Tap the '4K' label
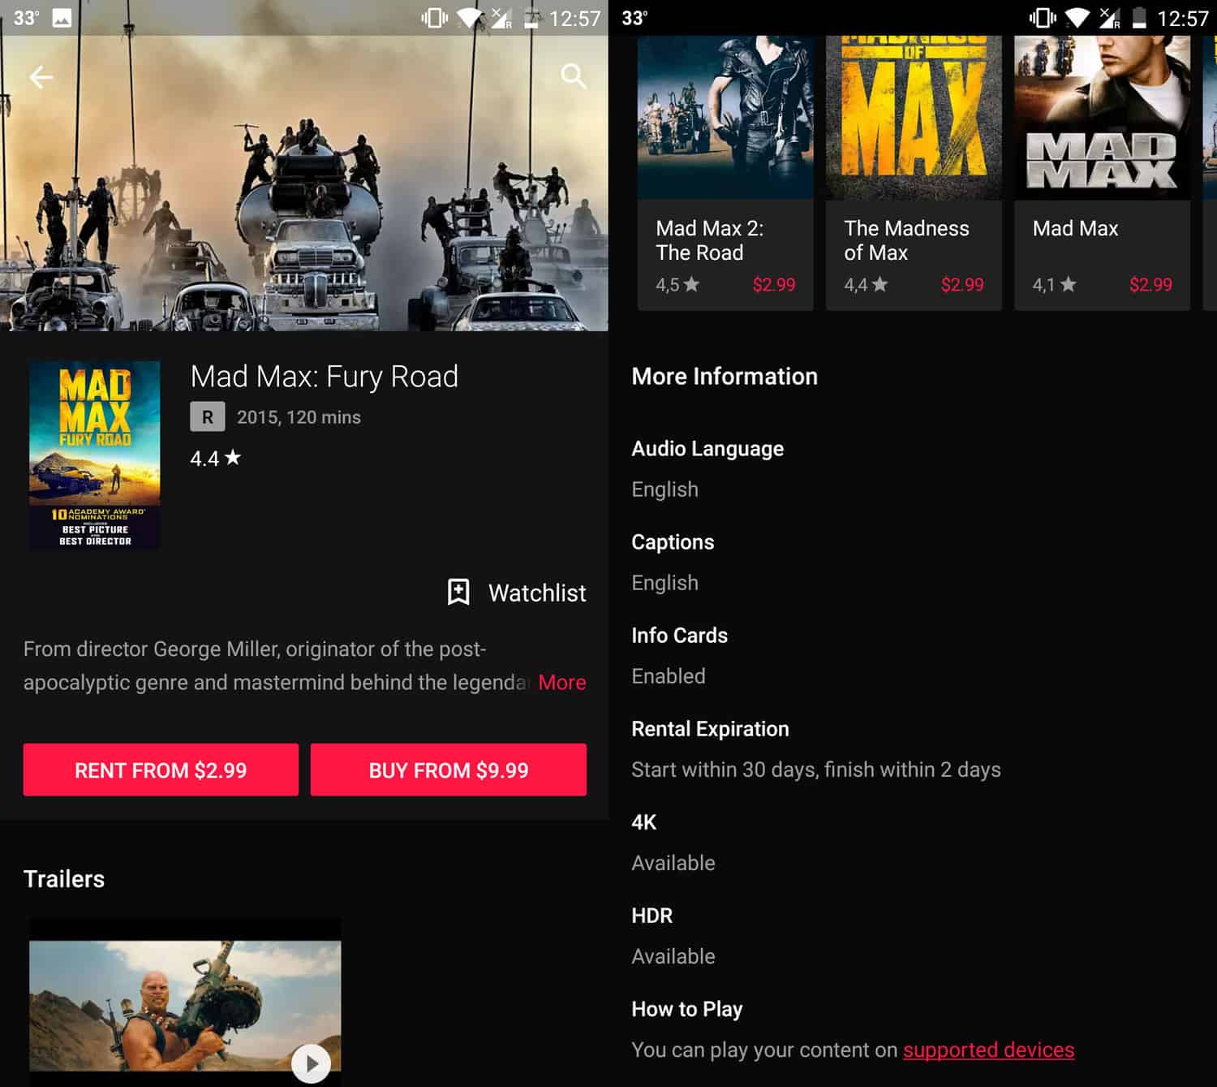 [x=643, y=822]
